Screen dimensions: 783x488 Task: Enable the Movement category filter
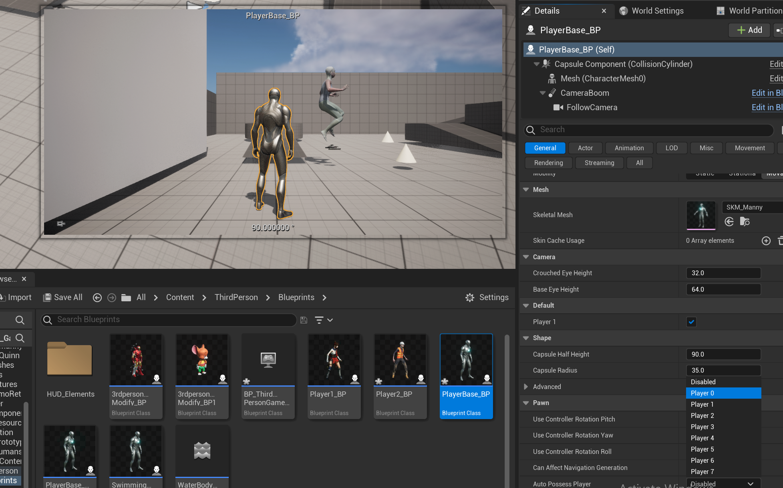749,148
